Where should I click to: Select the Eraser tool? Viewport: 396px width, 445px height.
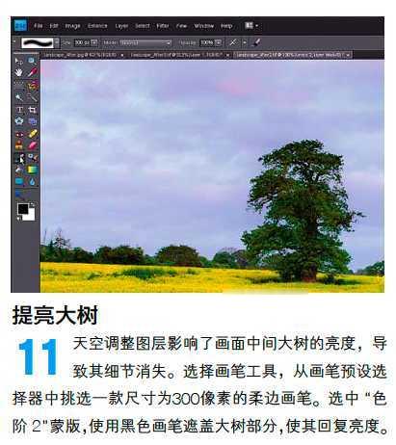[32, 145]
